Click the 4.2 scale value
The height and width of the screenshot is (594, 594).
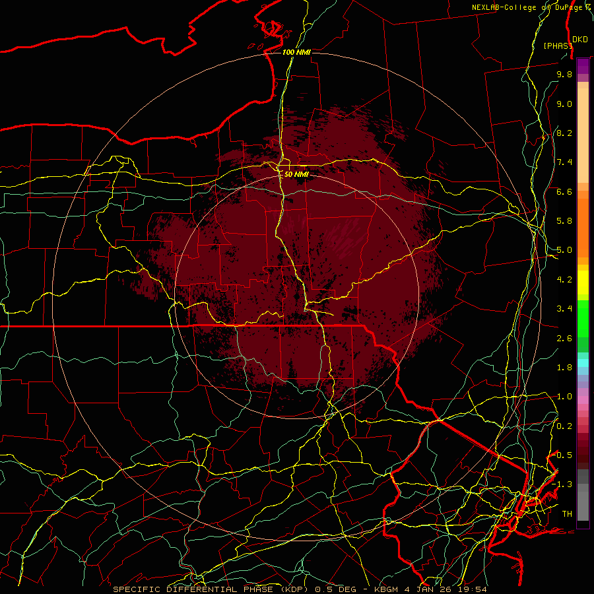coord(564,280)
